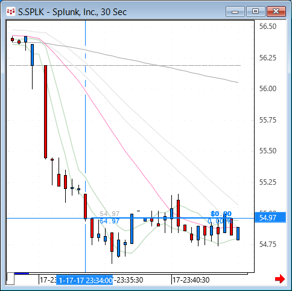Click the red arrow scroll-to-latest icon
Image resolution: width=292 pixels, height=291 pixels.
click(x=280, y=279)
